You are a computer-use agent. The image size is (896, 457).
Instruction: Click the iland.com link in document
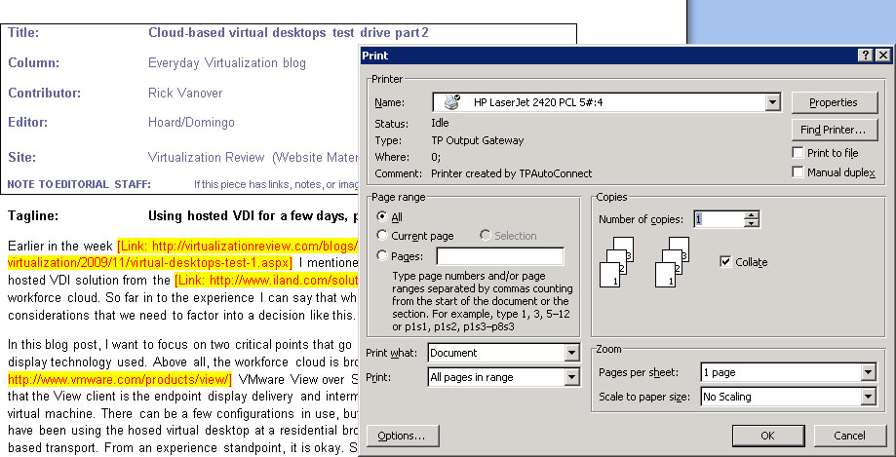(266, 281)
